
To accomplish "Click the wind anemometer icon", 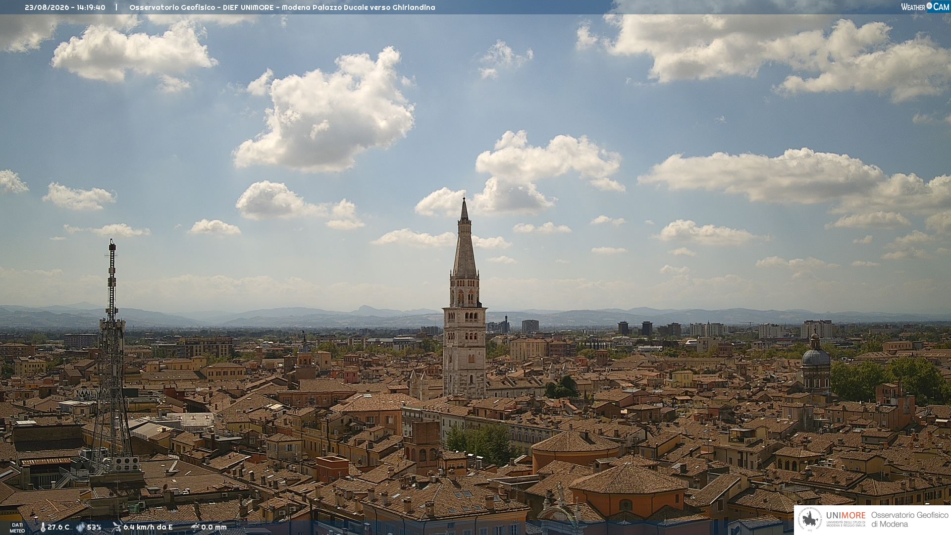I will click(116, 527).
